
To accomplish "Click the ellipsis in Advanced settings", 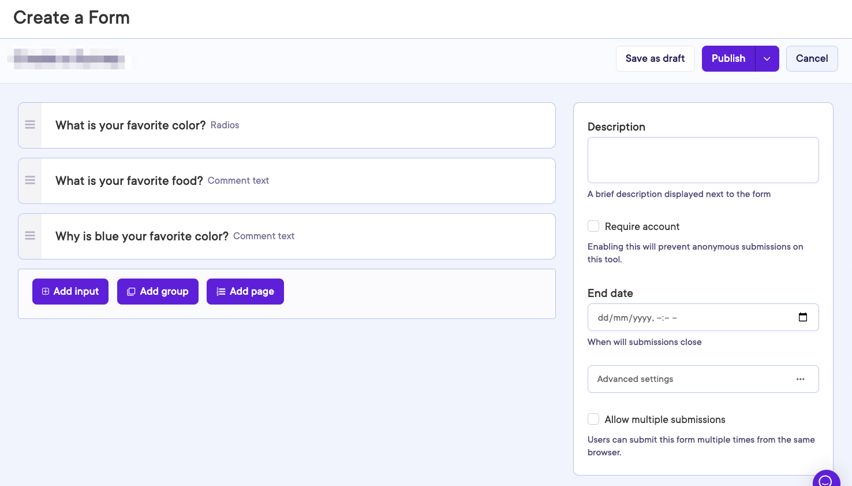I will [800, 379].
